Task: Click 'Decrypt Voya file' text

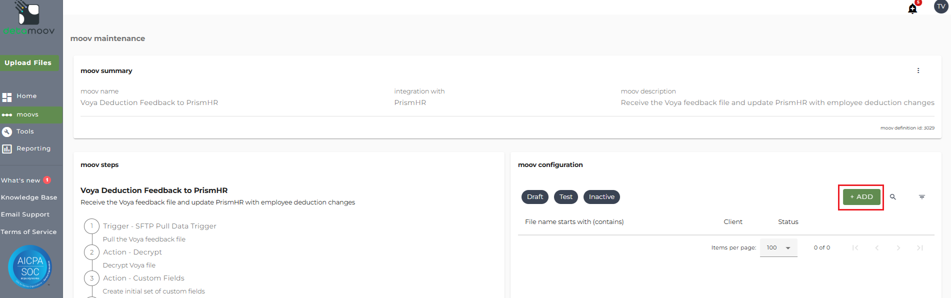Action: [129, 265]
